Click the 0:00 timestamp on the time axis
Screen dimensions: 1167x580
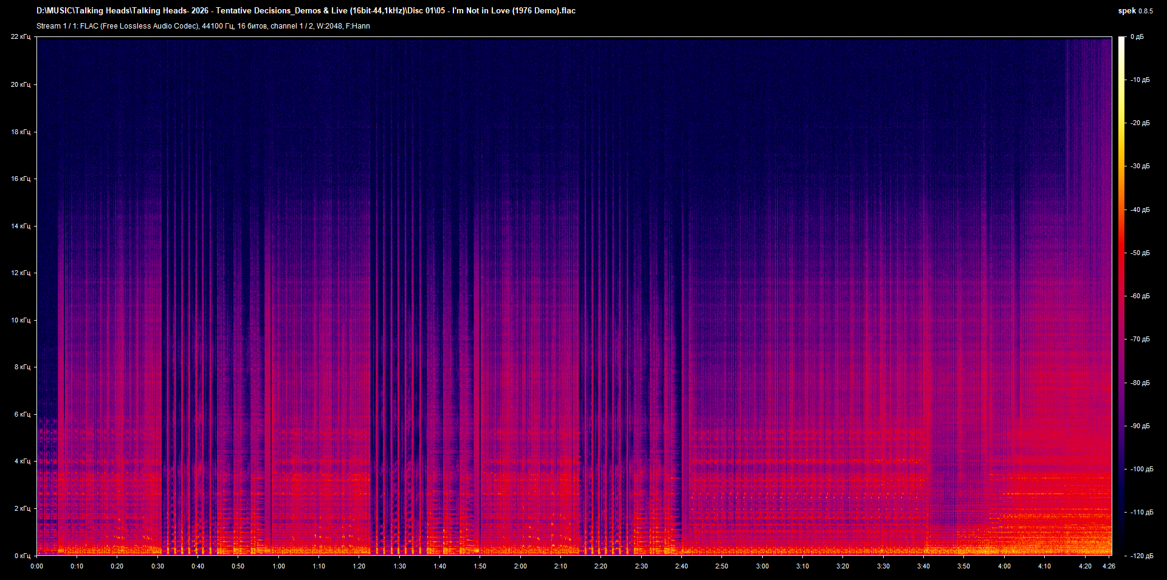click(x=37, y=565)
